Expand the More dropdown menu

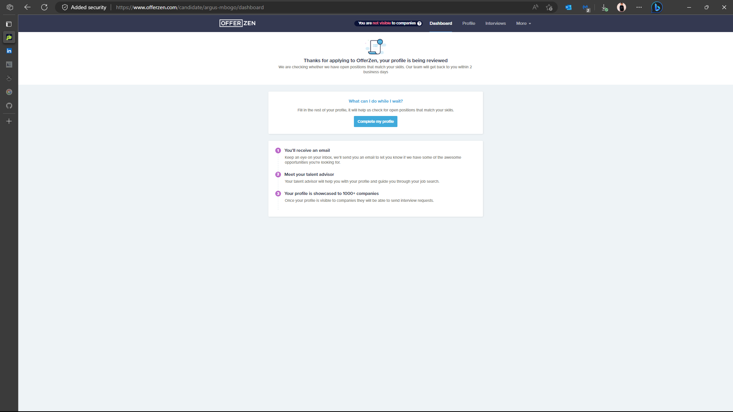[x=523, y=23]
